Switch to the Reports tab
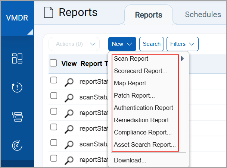Image resolution: width=227 pixels, height=168 pixels. pyautogui.click(x=149, y=15)
